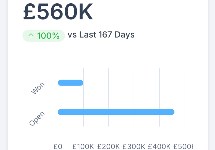This screenshot has width=215, height=150.
Task: Click the £0 axis label
Action: coord(58,147)
